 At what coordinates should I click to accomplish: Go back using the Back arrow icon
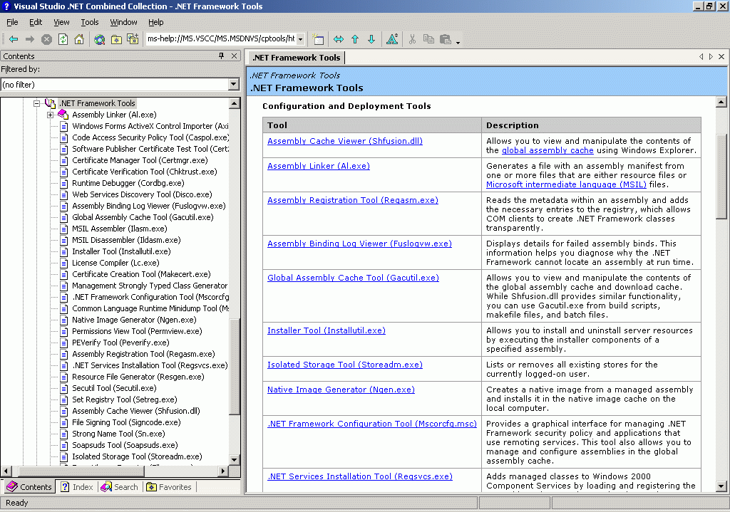pos(14,40)
